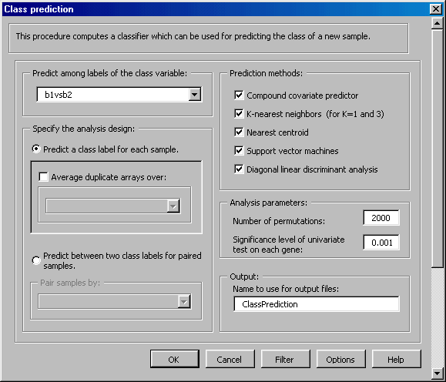Image resolution: width=446 pixels, height=382 pixels.
Task: Toggle K-nearest neighbors checkbox
Action: [x=239, y=113]
